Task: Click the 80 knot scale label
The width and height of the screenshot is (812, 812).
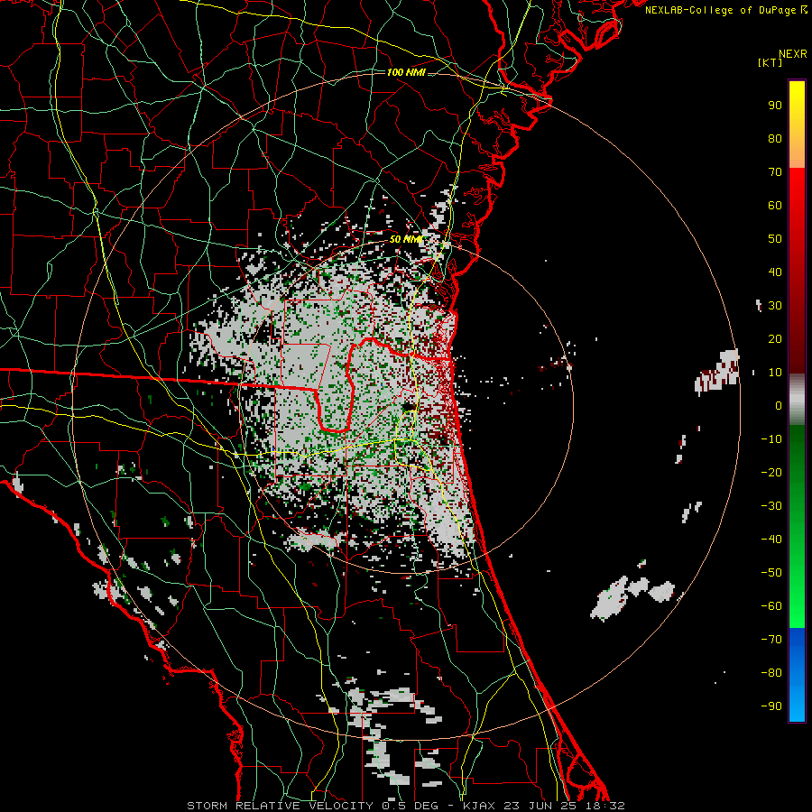Action: [x=775, y=139]
